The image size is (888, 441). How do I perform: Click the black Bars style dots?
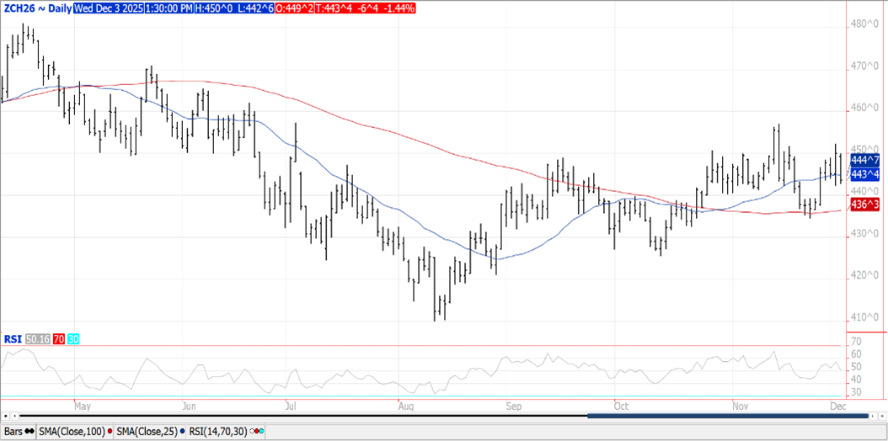click(30, 432)
